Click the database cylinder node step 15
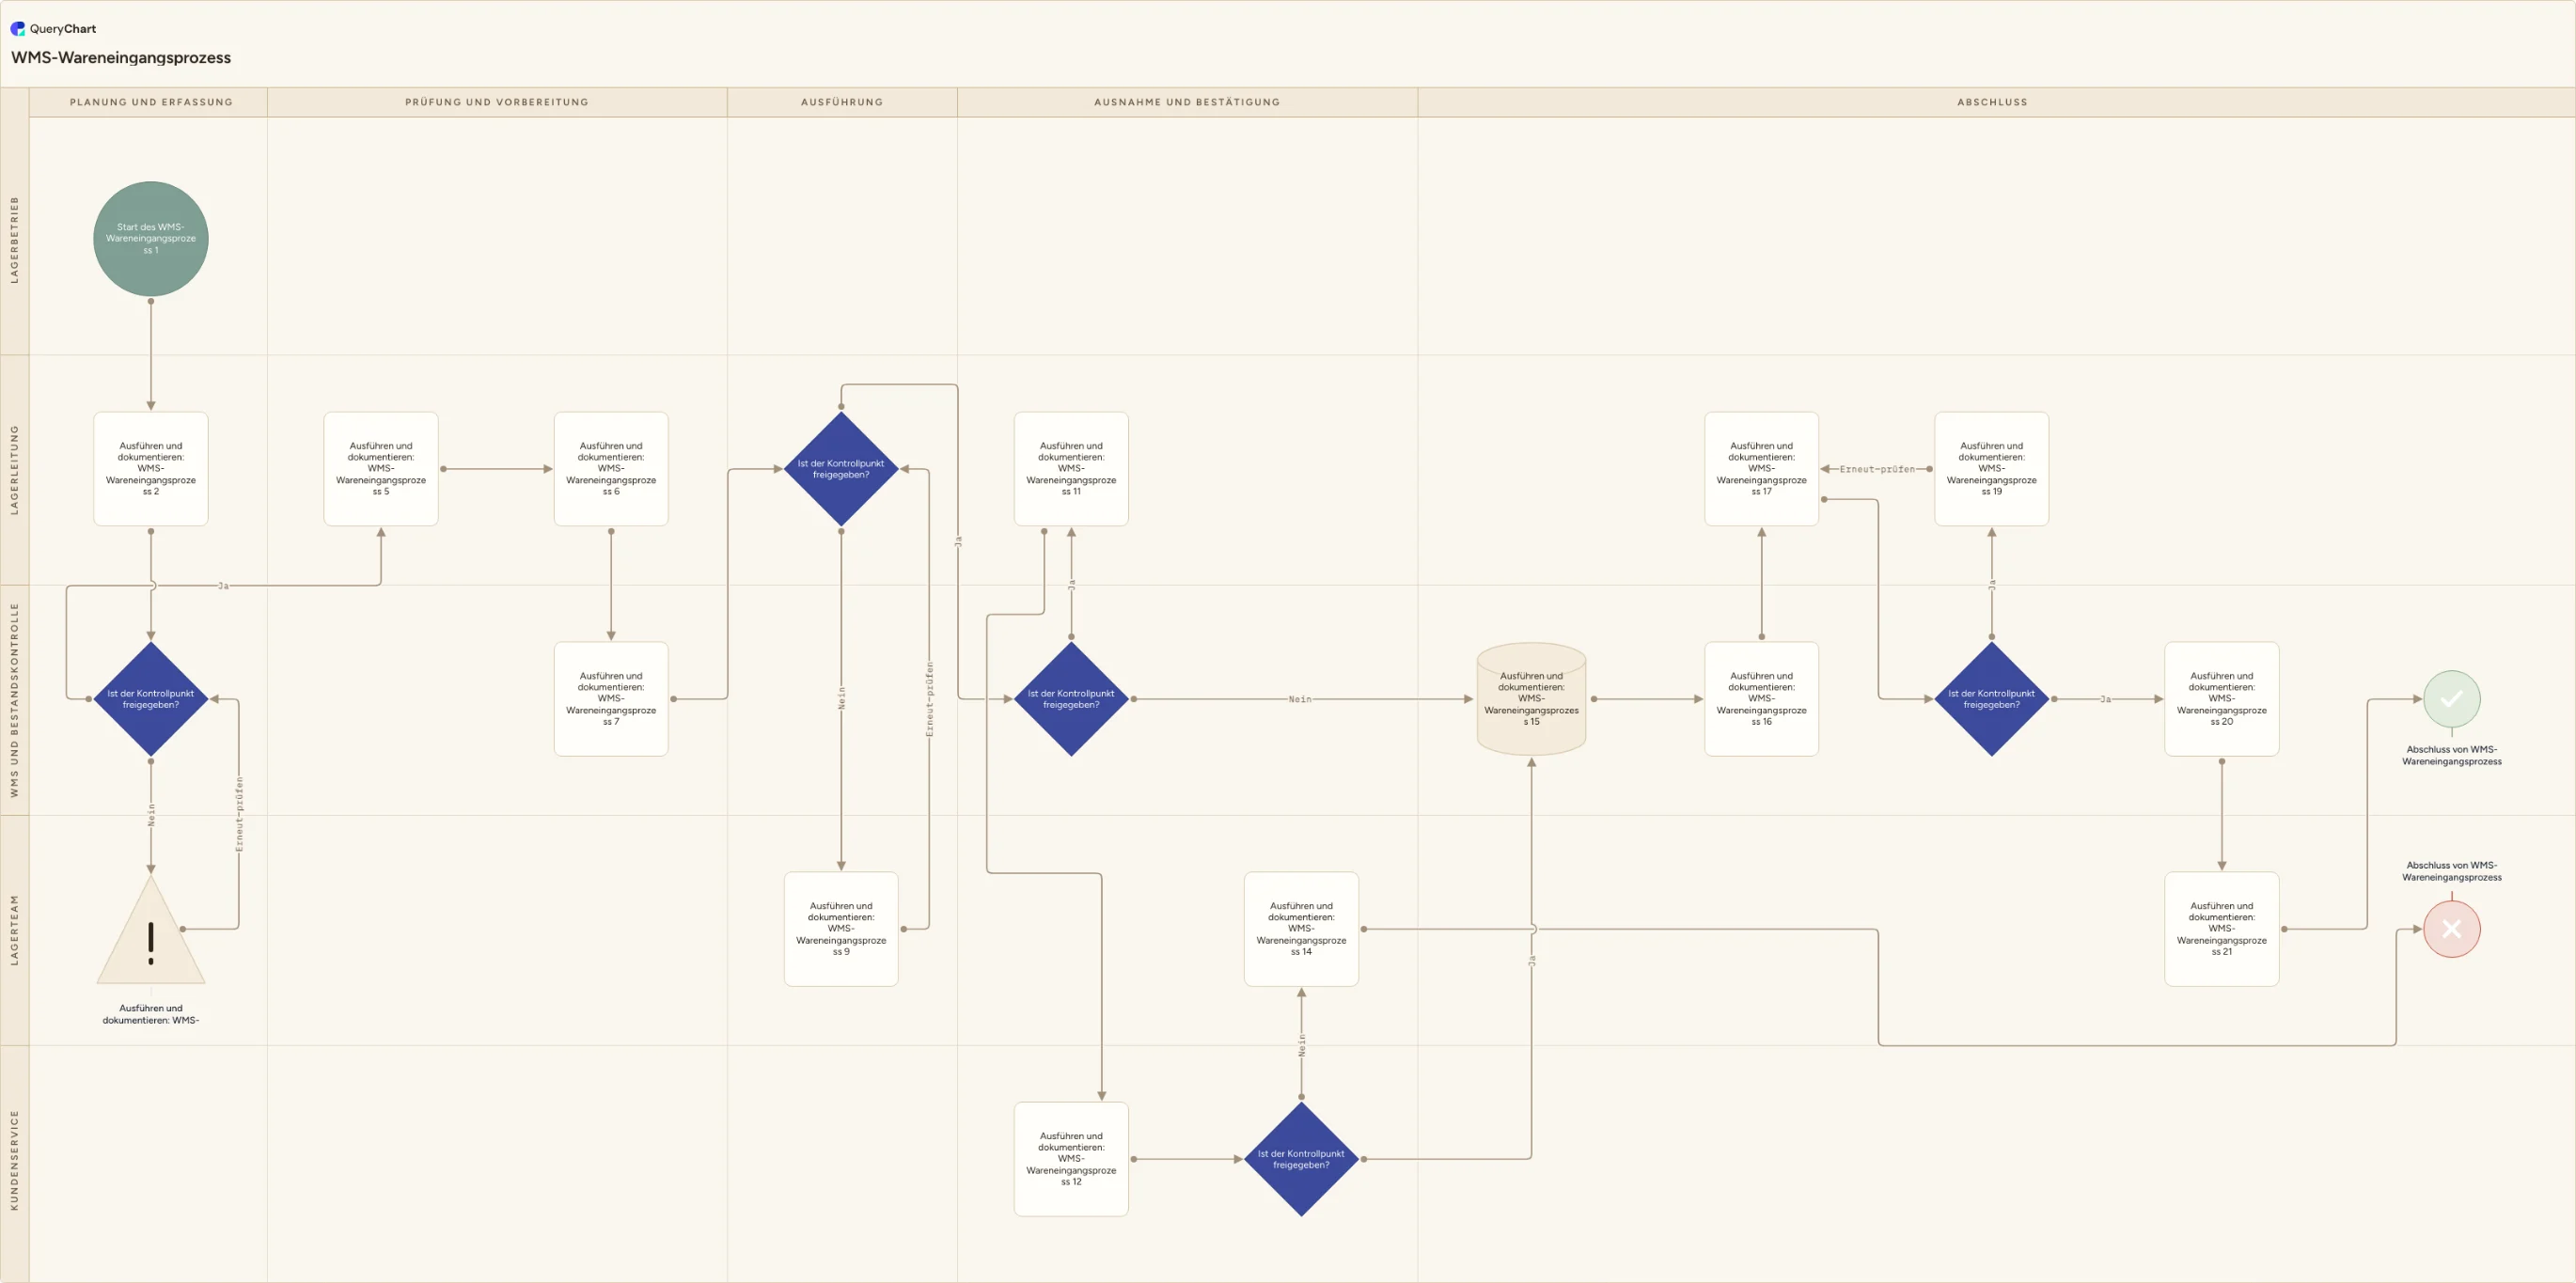Viewport: 2576px width, 1283px height. tap(1531, 699)
